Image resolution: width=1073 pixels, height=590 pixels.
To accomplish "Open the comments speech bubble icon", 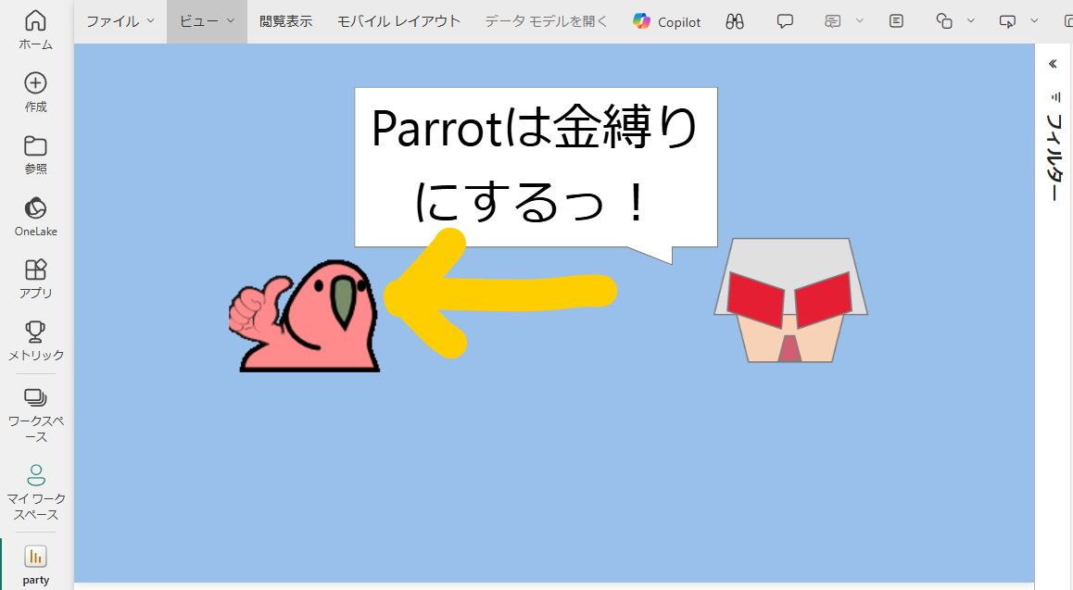I will (x=785, y=20).
